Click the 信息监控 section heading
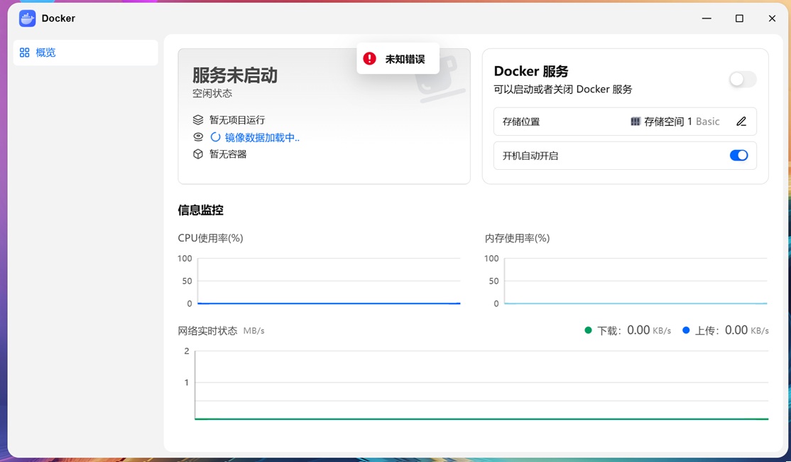Image resolution: width=791 pixels, height=462 pixels. click(x=200, y=210)
